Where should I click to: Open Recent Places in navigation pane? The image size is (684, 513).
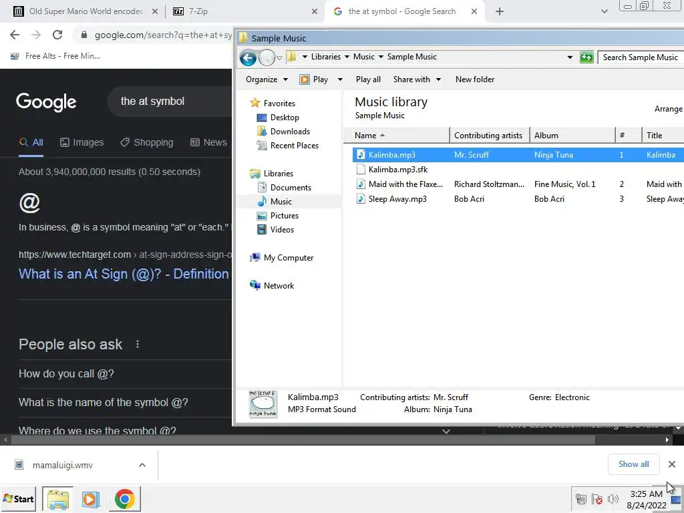point(294,145)
